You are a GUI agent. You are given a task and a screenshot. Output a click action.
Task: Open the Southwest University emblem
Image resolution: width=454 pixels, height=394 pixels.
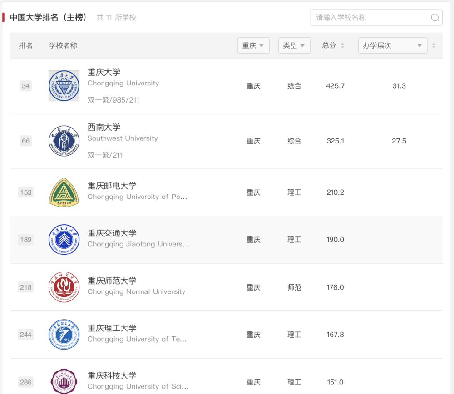coord(64,141)
